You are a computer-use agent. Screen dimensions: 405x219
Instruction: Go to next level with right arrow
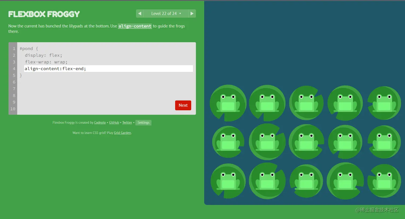tap(192, 13)
